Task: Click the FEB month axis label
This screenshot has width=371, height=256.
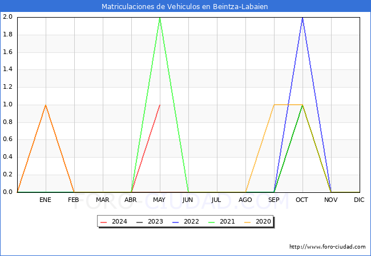Action: (x=74, y=200)
